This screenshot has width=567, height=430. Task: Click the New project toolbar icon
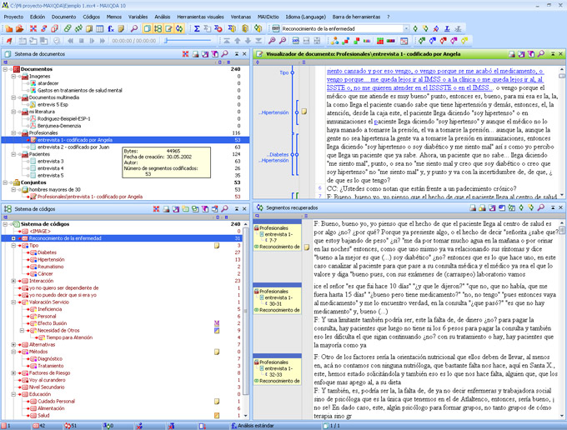pyautogui.click(x=8, y=28)
